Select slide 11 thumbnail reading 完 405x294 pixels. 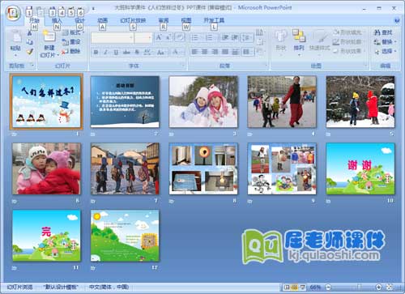coord(46,236)
